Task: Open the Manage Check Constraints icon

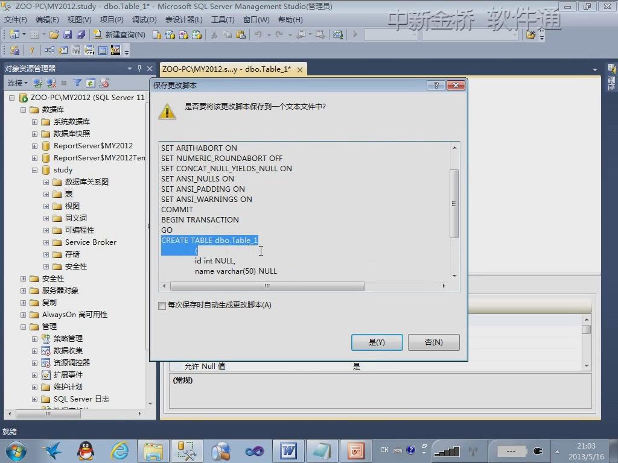Action: tap(103, 50)
